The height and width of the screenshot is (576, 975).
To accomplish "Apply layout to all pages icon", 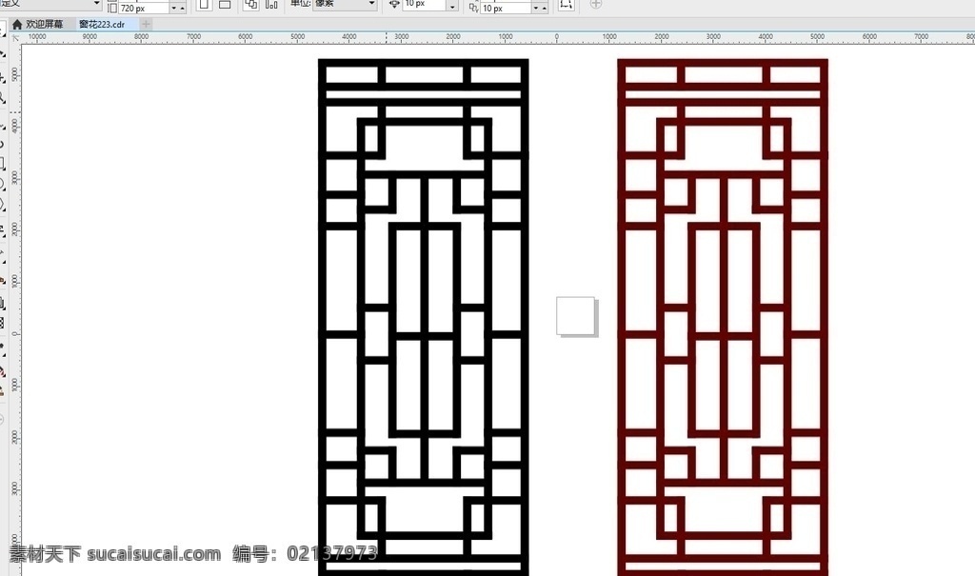I will (x=251, y=5).
